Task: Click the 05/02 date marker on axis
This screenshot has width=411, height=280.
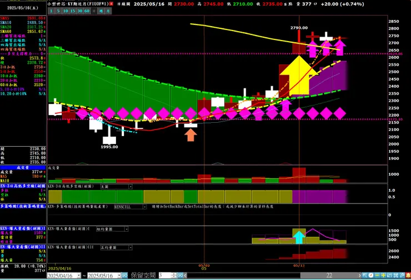Action: click(x=204, y=266)
